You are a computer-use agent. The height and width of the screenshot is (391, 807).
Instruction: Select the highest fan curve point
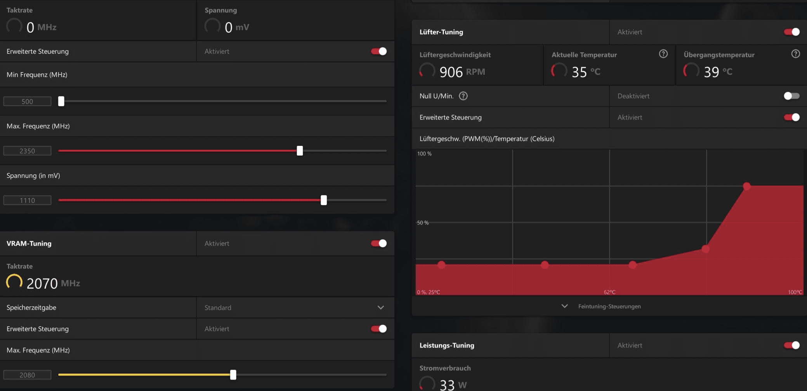[x=746, y=186]
